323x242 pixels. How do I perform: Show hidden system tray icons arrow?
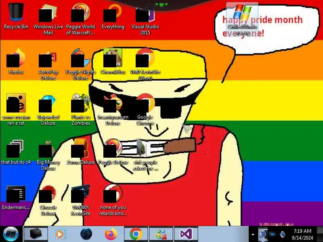pos(253,234)
